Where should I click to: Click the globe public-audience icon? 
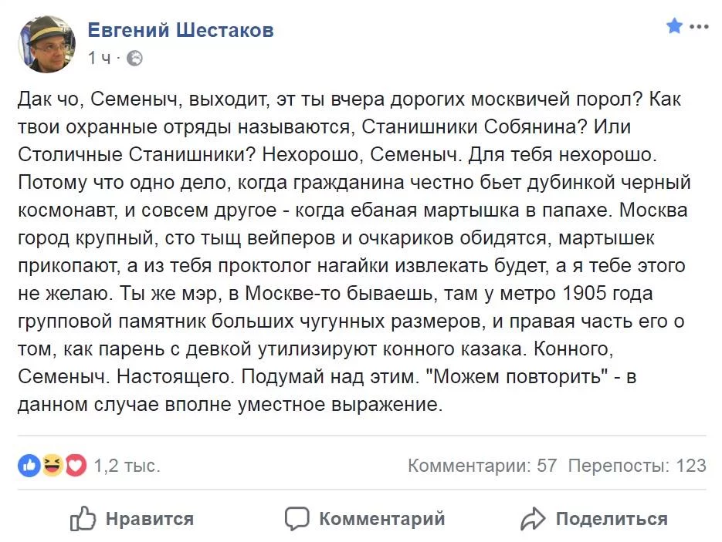click(x=134, y=59)
